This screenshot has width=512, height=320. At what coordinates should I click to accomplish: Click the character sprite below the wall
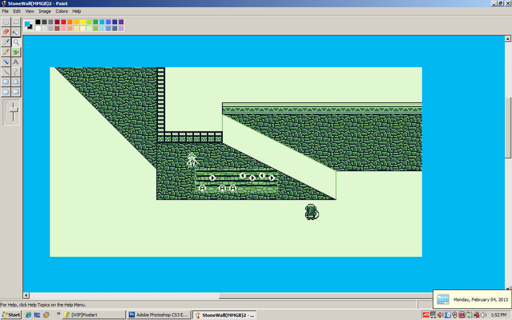[312, 212]
